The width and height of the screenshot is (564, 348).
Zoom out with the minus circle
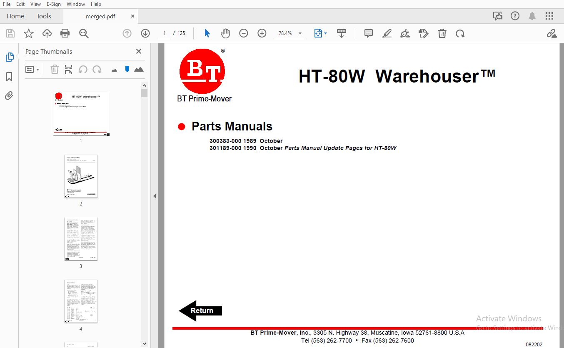[244, 33]
